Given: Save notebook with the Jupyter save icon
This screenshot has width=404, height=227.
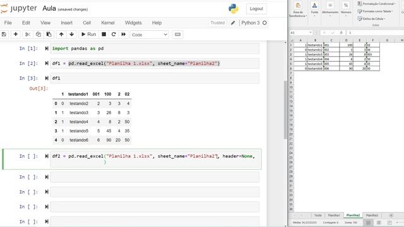Looking at the screenshot, I should (x=4, y=34).
